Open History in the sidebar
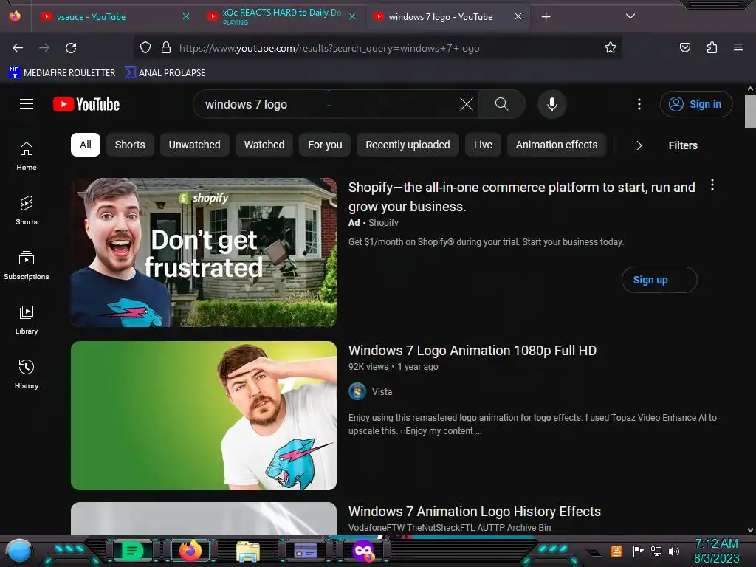 point(27,374)
